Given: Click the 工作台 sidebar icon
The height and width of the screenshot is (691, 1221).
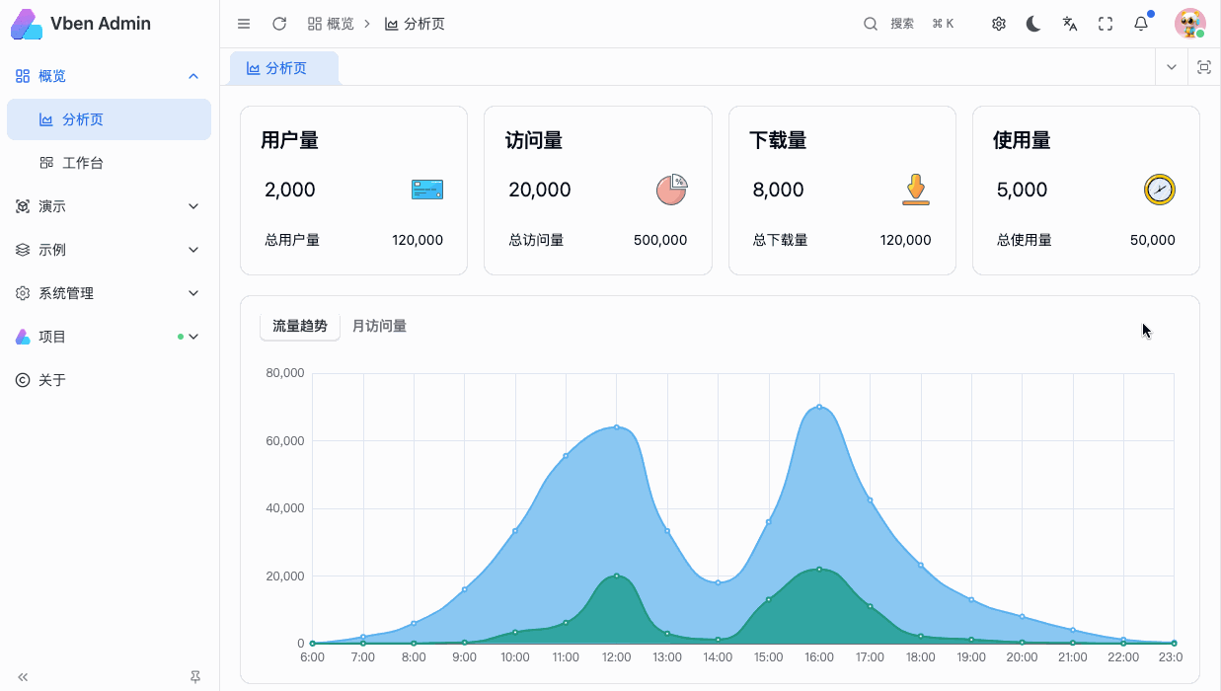Looking at the screenshot, I should (46, 163).
